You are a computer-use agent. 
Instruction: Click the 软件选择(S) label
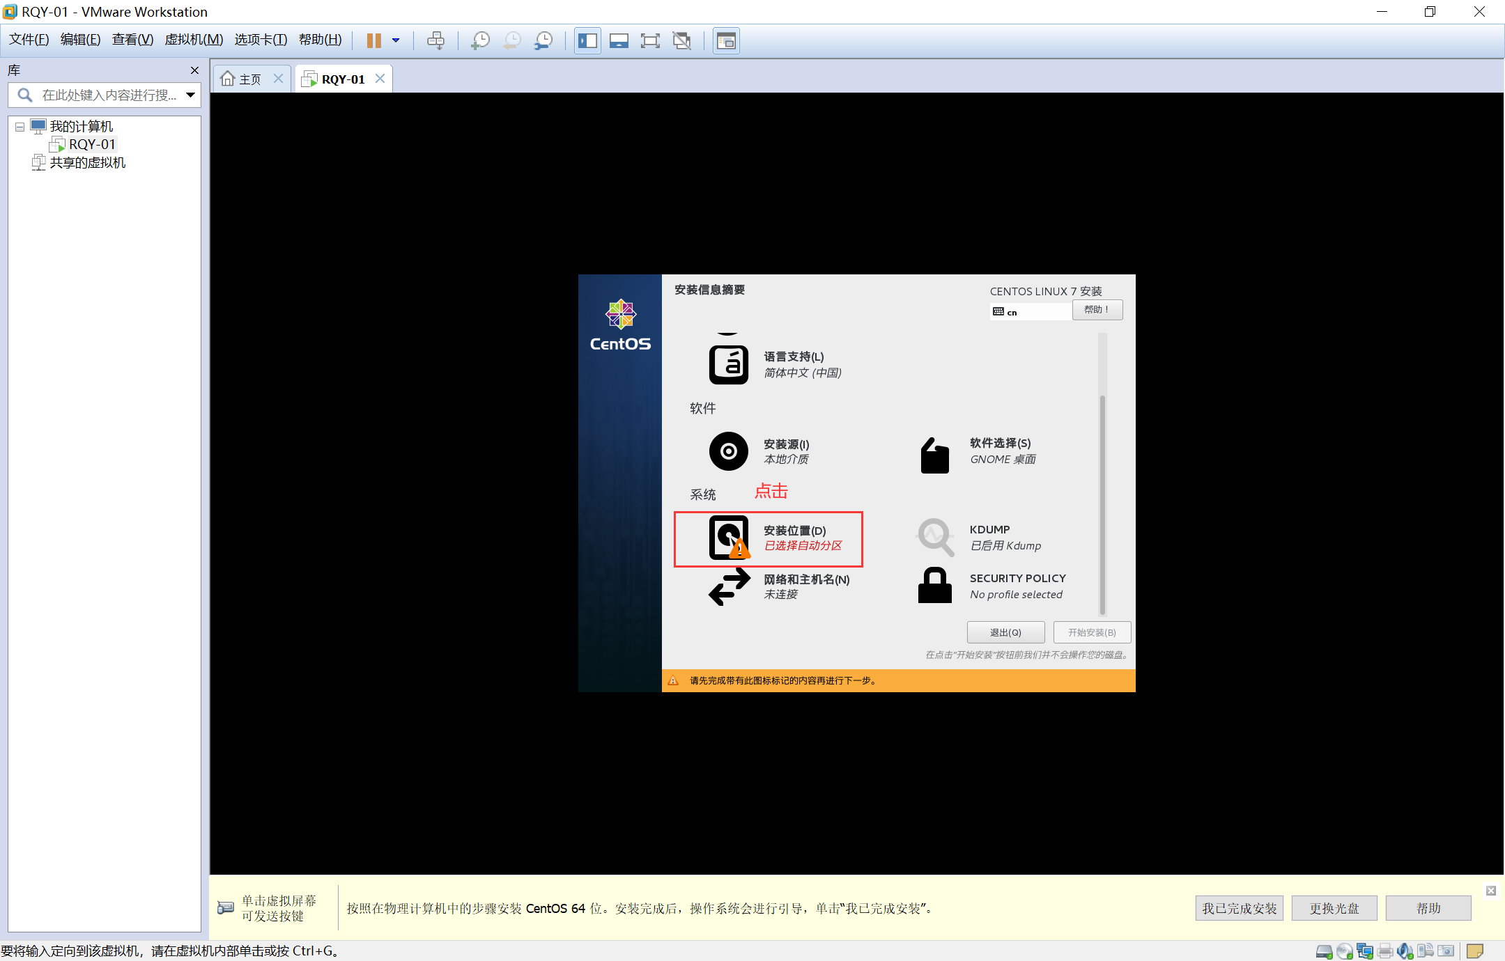tap(1001, 443)
